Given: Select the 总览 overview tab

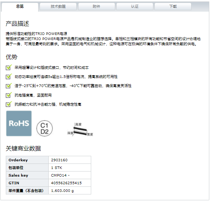Looking at the screenshot, I should point(20,7).
